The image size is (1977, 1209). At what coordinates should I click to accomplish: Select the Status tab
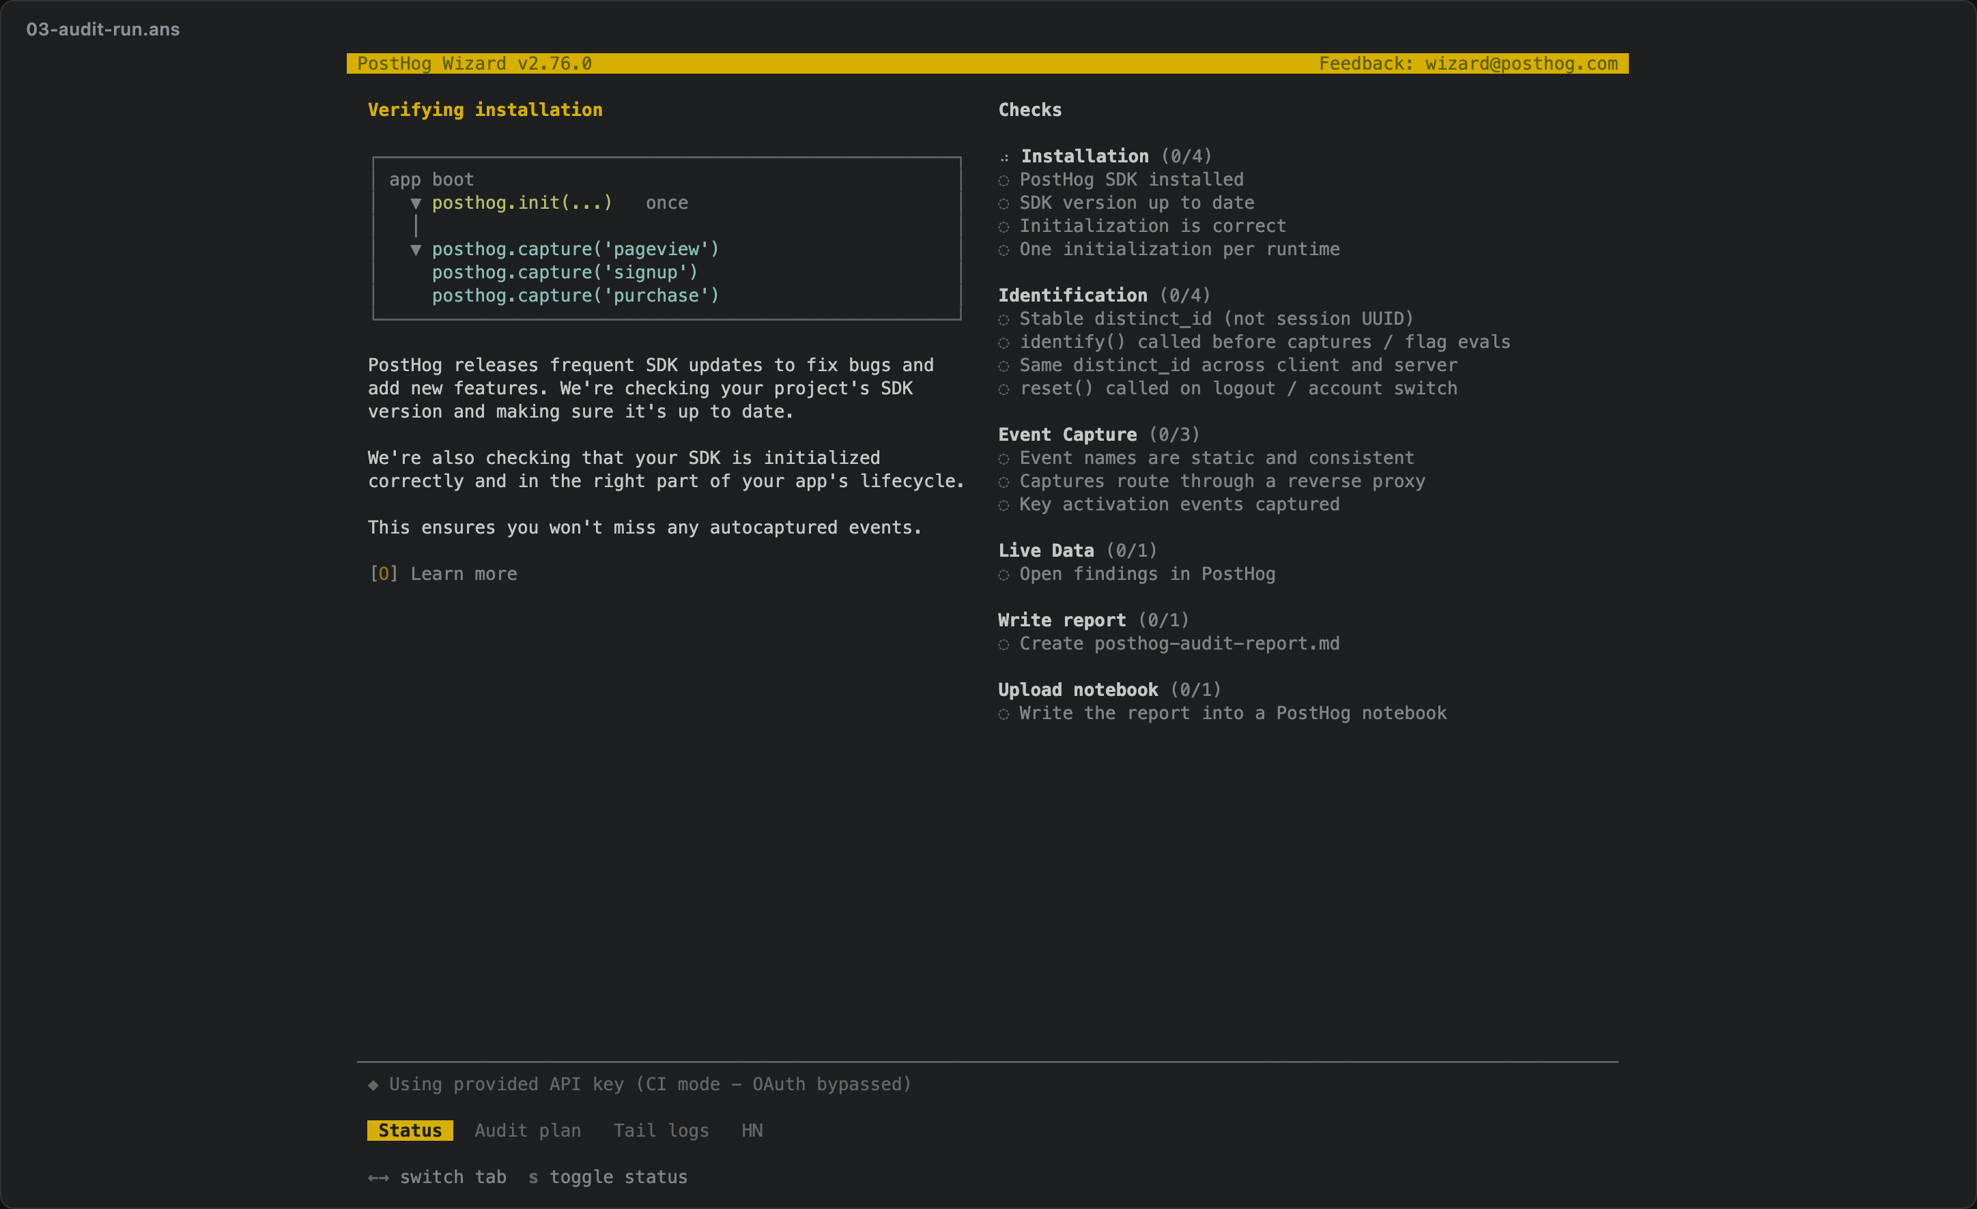[410, 1131]
